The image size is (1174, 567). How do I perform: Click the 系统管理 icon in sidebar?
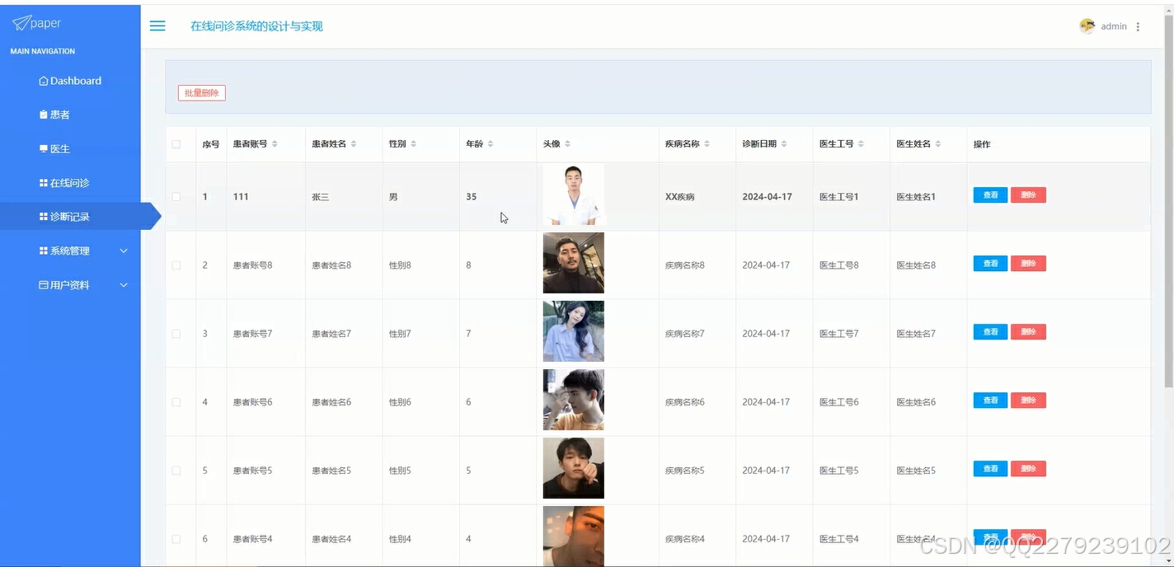[x=45, y=250]
